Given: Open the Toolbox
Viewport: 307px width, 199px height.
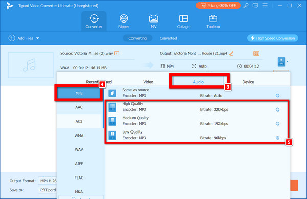Looking at the screenshot, I should click(x=213, y=21).
